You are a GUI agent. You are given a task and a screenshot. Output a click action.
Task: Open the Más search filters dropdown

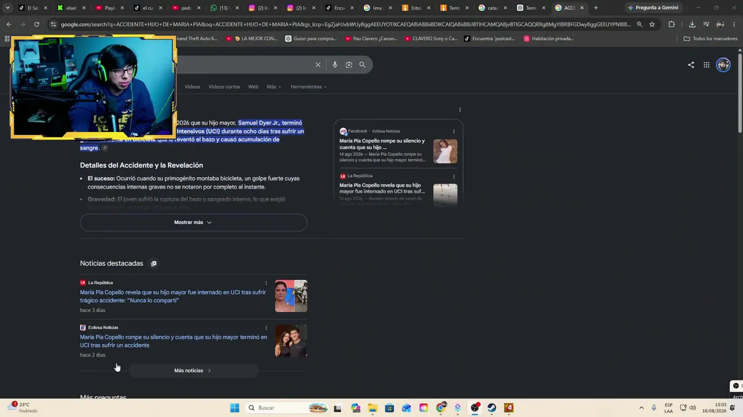[273, 87]
